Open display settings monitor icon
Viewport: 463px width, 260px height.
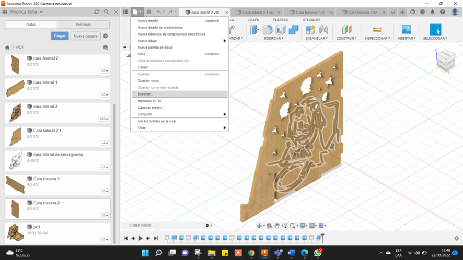click(303, 226)
